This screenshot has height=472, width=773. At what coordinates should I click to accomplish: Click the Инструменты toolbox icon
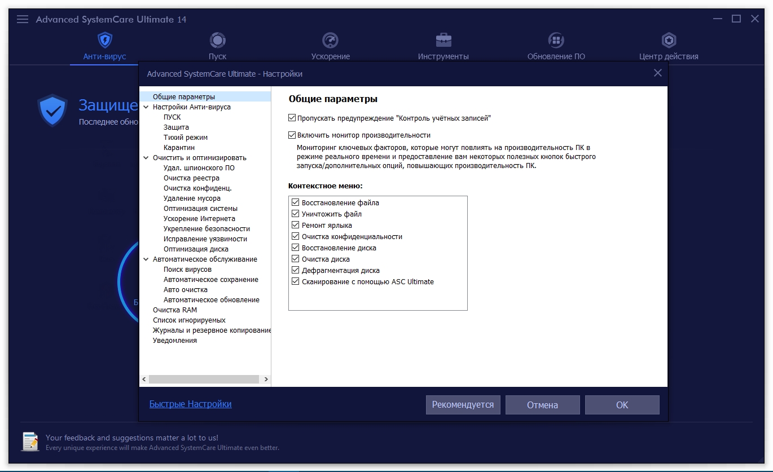[443, 40]
